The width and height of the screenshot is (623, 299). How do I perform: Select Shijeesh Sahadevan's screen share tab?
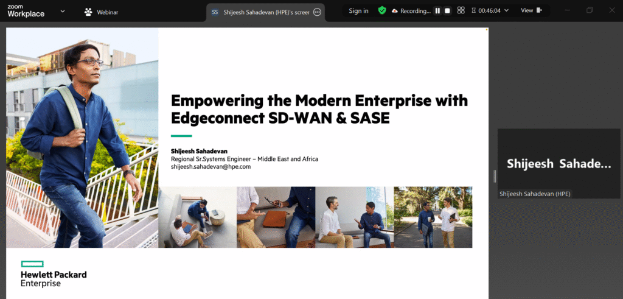(x=265, y=12)
